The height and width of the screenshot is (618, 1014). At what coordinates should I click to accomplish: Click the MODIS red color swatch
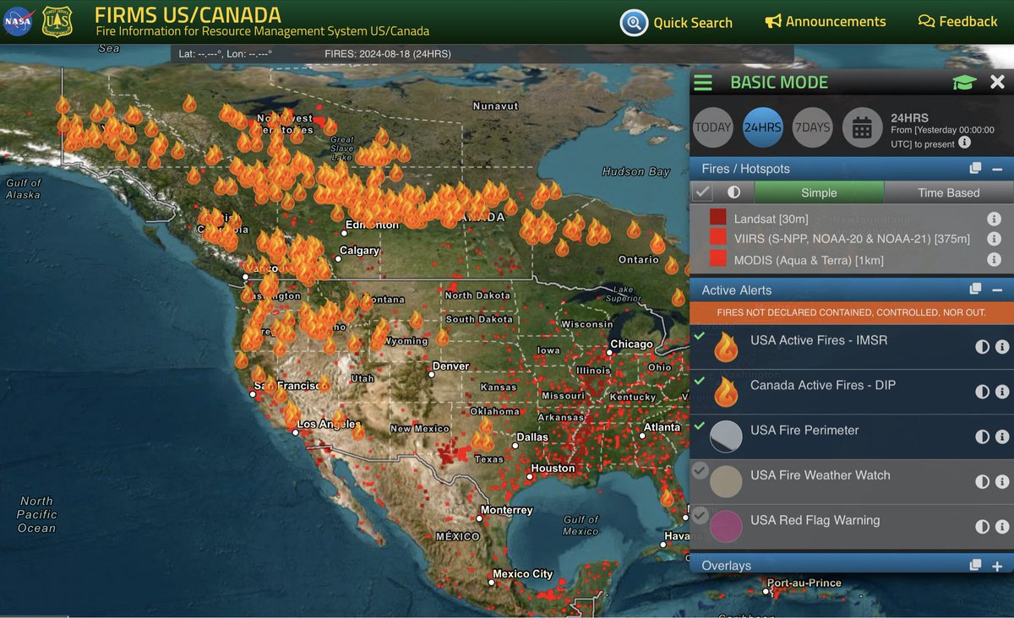(718, 260)
